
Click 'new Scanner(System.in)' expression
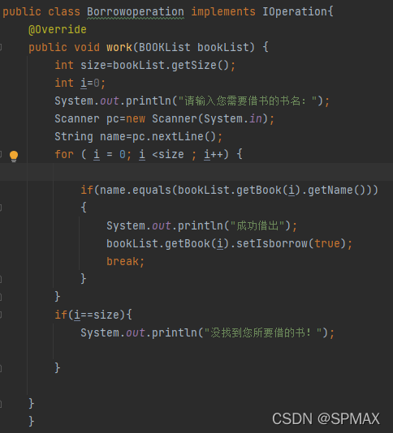point(197,118)
